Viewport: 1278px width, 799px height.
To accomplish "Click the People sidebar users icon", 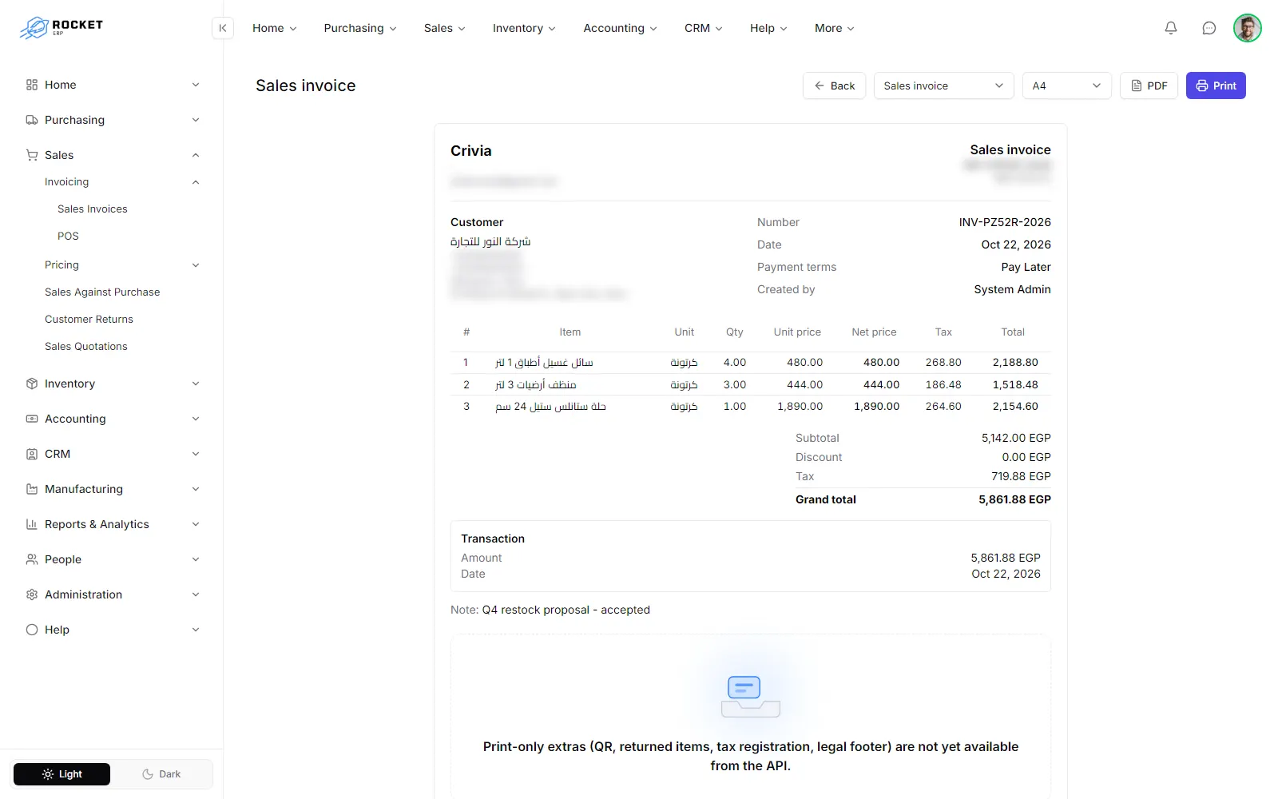I will (32, 559).
